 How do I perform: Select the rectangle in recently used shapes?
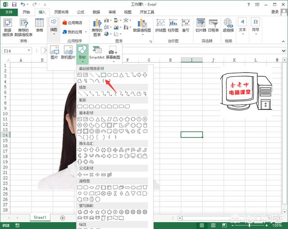(103, 75)
